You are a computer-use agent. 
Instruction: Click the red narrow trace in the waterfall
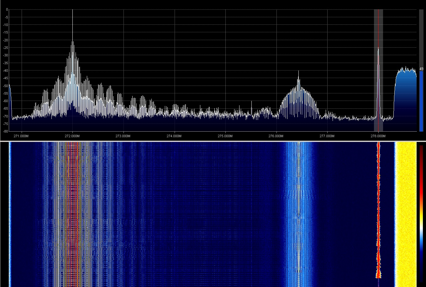[x=378, y=213]
